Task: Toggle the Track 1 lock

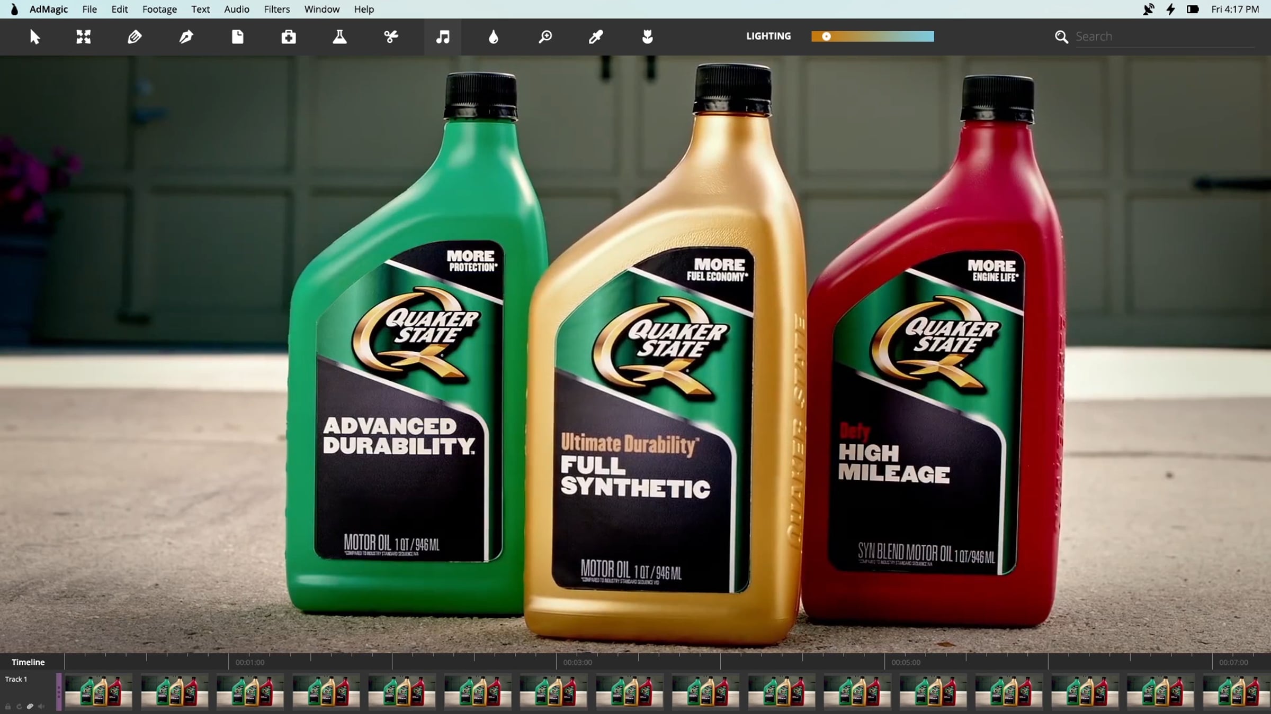Action: (x=8, y=706)
